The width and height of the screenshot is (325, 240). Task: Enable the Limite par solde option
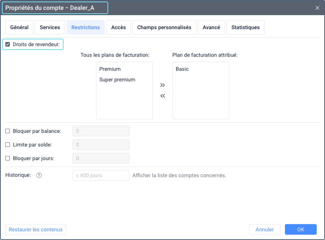(x=7, y=144)
